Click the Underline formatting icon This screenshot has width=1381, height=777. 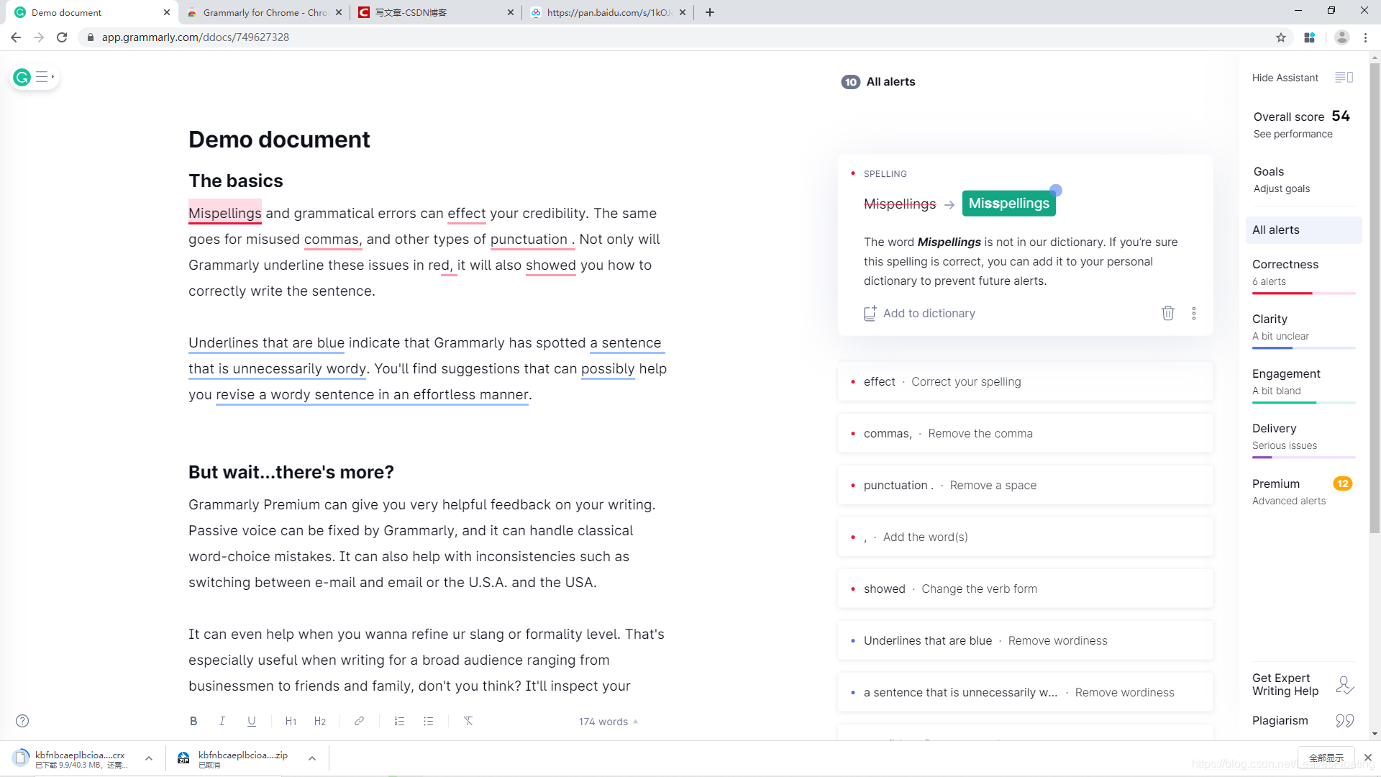(252, 721)
